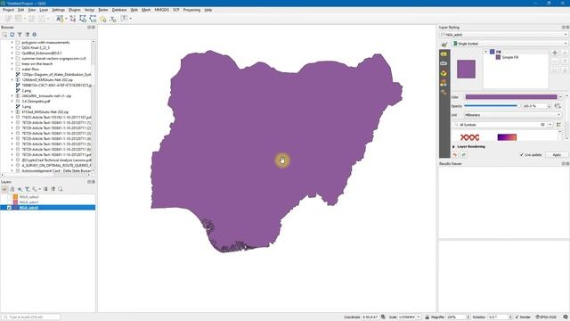This screenshot has width=570, height=321.
Task: Open the Unit Millimeters dropdown
Action: pos(513,115)
